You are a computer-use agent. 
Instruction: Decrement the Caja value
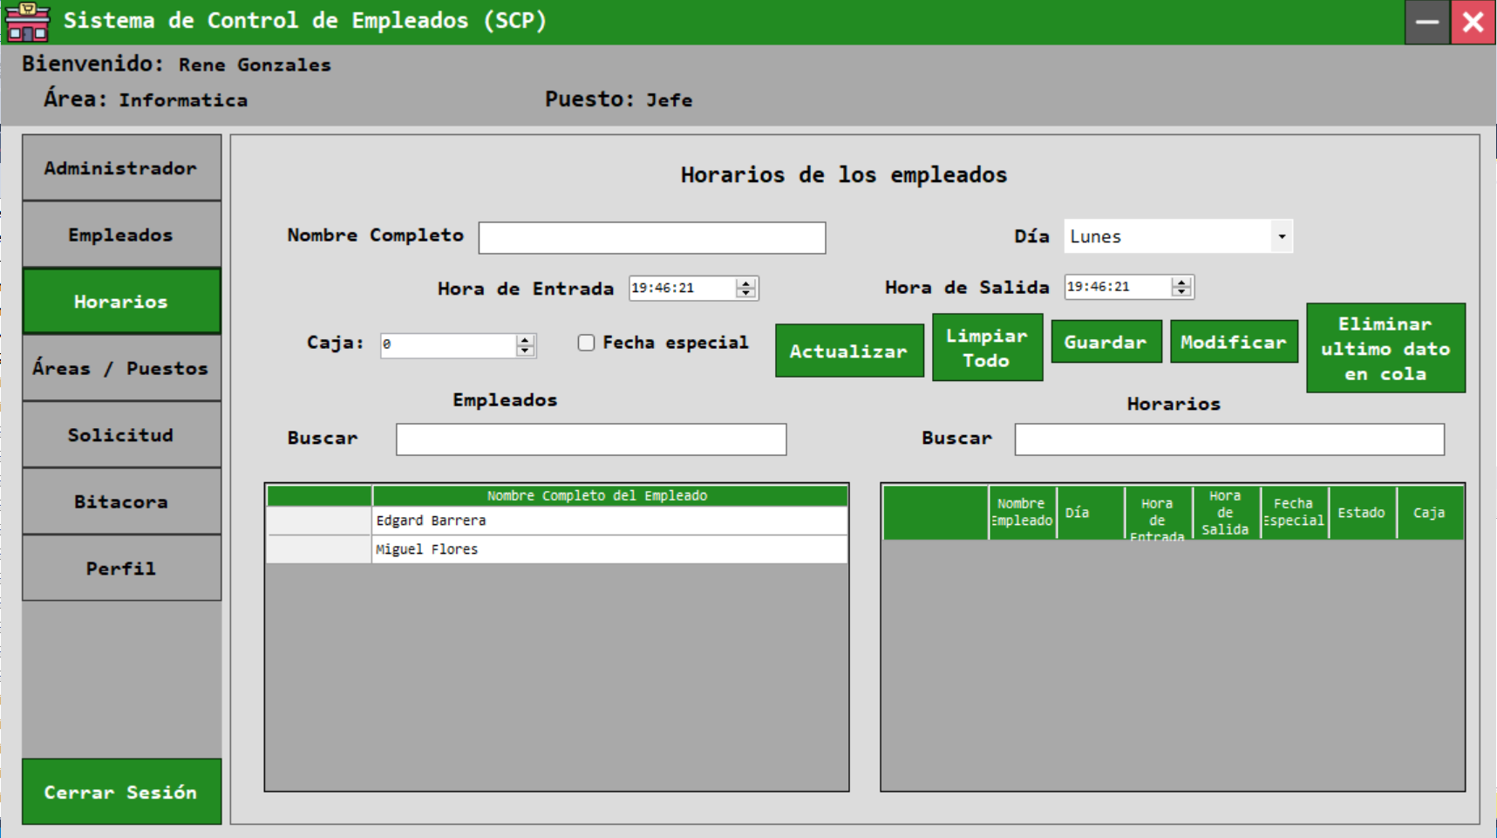pos(525,351)
